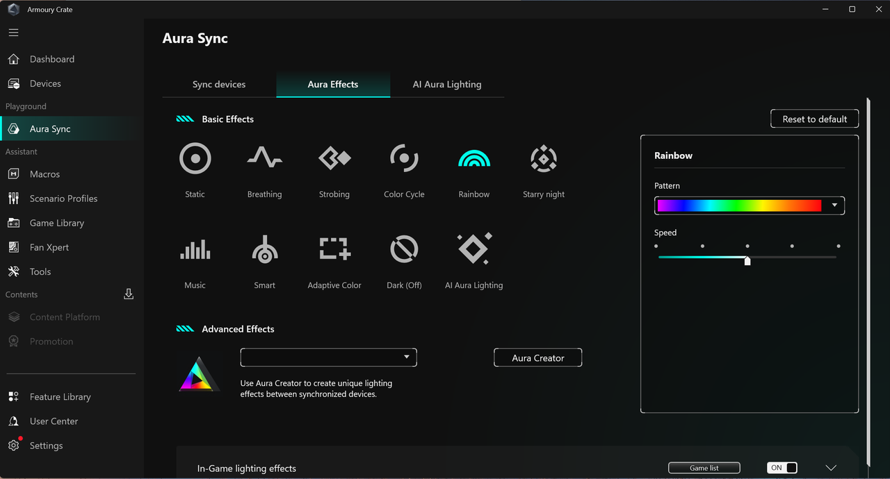The height and width of the screenshot is (479, 890).
Task: Choose the Strobing effect icon
Action: pos(334,158)
